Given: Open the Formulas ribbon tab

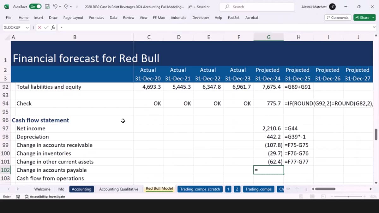Looking at the screenshot, I should [x=96, y=18].
